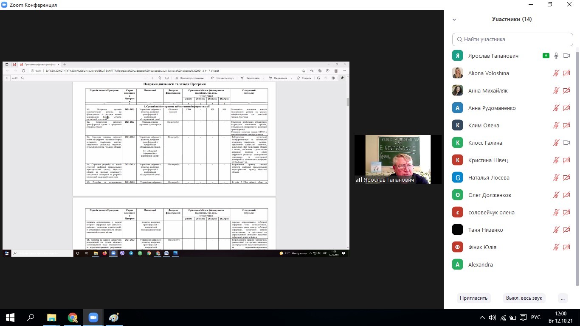Select the Клосс Галина participant name
Image resolution: width=580 pixels, height=326 pixels.
(485, 143)
